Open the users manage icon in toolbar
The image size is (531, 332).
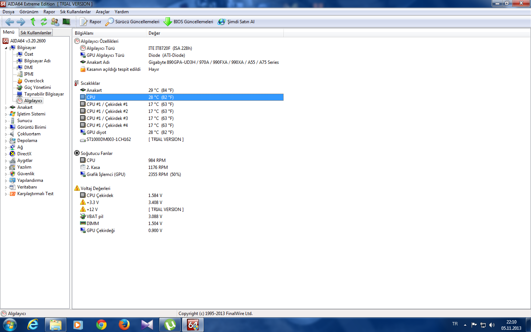(x=55, y=22)
